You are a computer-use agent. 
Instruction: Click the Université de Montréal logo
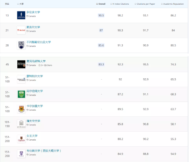tap(21, 79)
